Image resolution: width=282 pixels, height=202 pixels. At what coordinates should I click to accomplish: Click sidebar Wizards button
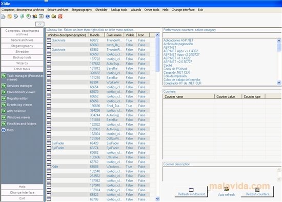(22, 63)
